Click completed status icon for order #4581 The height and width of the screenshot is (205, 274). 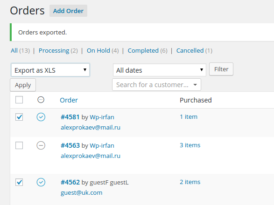(41, 117)
